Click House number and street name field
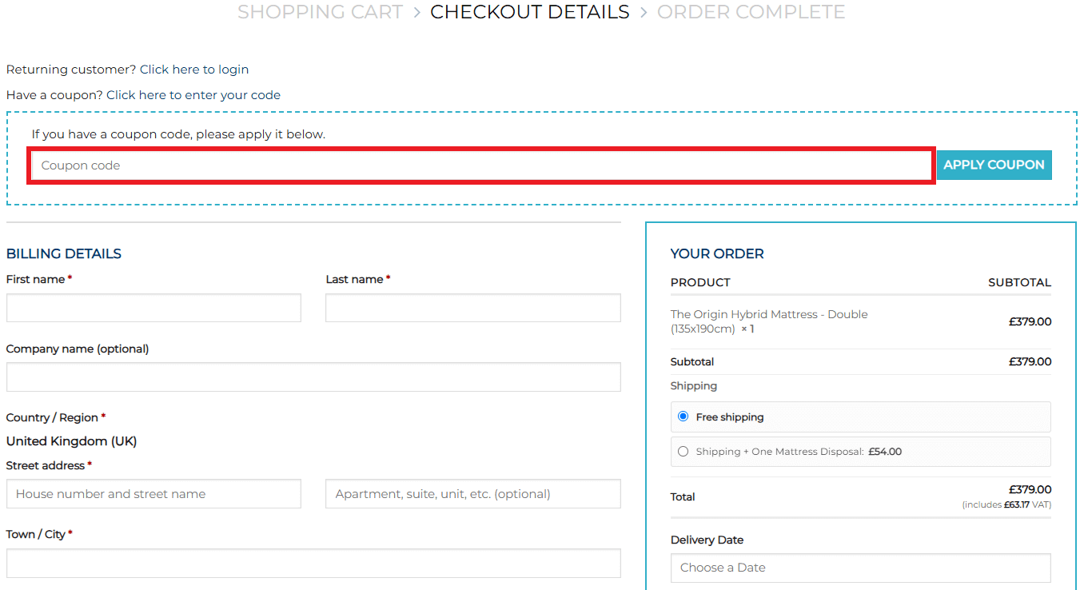The width and height of the screenshot is (1084, 590). click(x=153, y=494)
